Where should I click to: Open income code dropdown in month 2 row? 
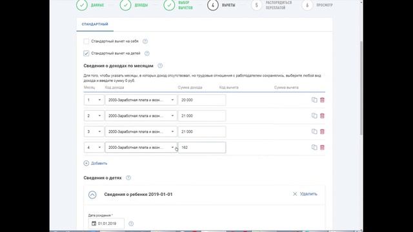coord(141,116)
